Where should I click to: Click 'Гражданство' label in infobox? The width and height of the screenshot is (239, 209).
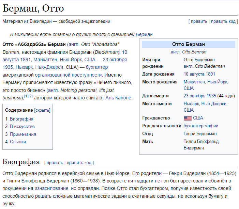pos(156,118)
